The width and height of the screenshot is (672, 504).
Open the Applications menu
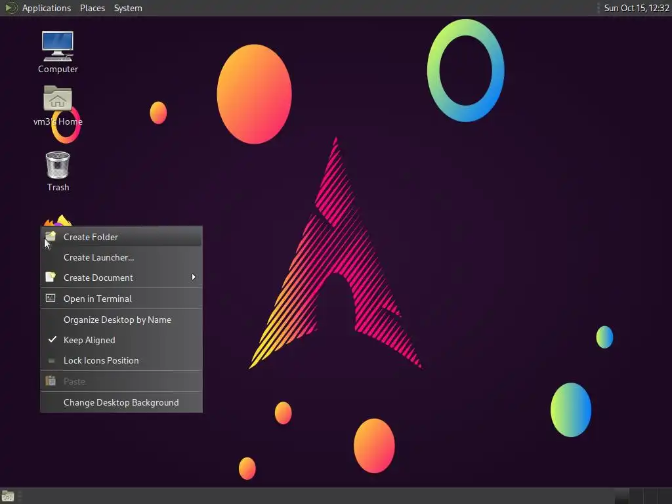point(47,8)
